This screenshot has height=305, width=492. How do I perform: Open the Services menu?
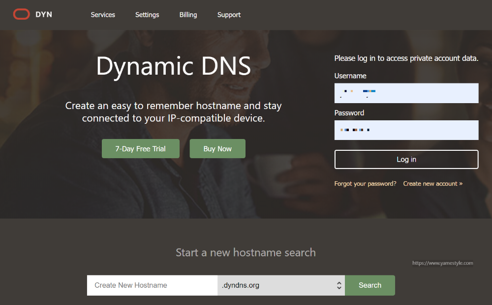103,15
